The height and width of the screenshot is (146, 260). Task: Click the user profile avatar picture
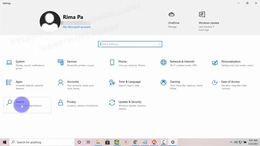pyautogui.click(x=50, y=21)
